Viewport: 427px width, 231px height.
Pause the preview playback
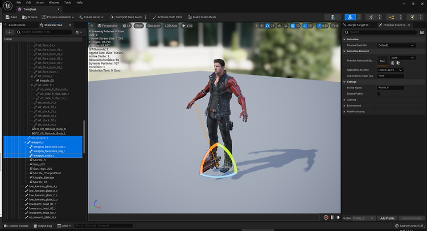[332, 217]
